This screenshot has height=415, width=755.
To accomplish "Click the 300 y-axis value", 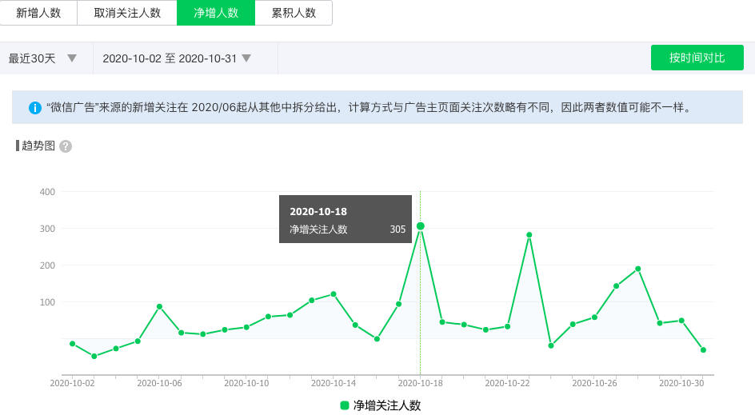I will (x=47, y=229).
